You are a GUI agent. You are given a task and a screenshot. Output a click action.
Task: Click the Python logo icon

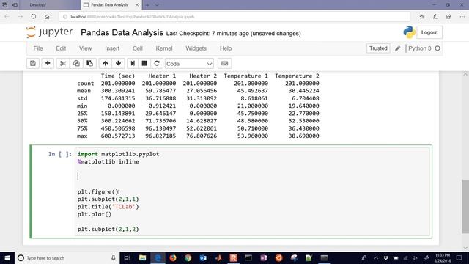click(x=409, y=32)
